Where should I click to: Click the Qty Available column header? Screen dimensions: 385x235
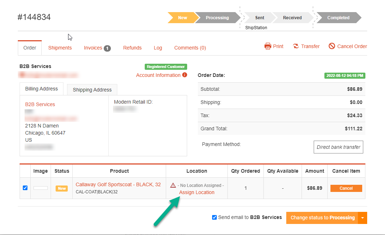coord(283,171)
